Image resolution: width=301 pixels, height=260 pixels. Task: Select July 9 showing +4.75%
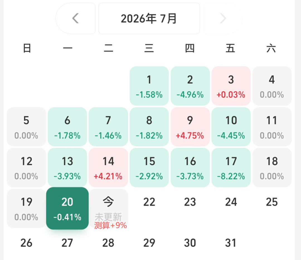click(x=190, y=127)
